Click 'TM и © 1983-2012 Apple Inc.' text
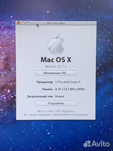This screenshot has width=113, height=151. point(56,111)
